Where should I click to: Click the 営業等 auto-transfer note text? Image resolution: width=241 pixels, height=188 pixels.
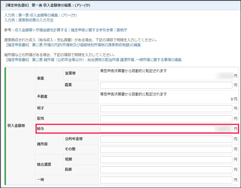[133, 71]
